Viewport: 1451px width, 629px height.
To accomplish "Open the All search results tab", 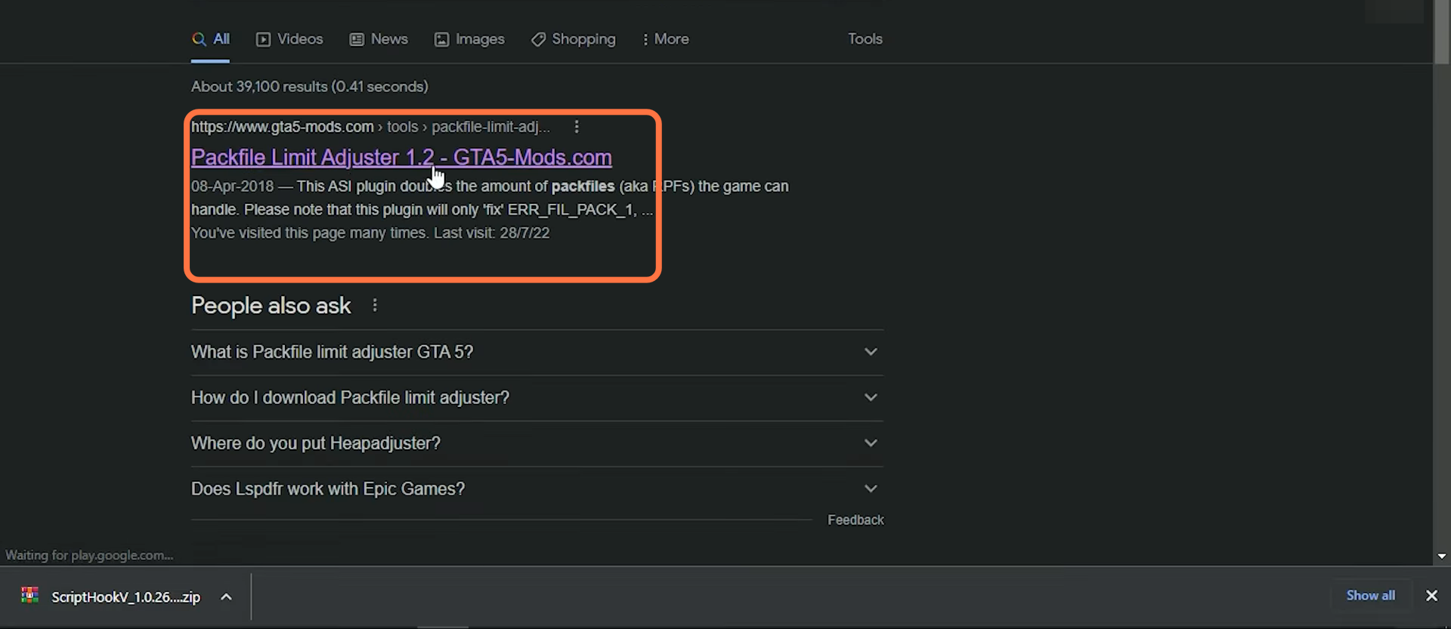I will pos(211,39).
